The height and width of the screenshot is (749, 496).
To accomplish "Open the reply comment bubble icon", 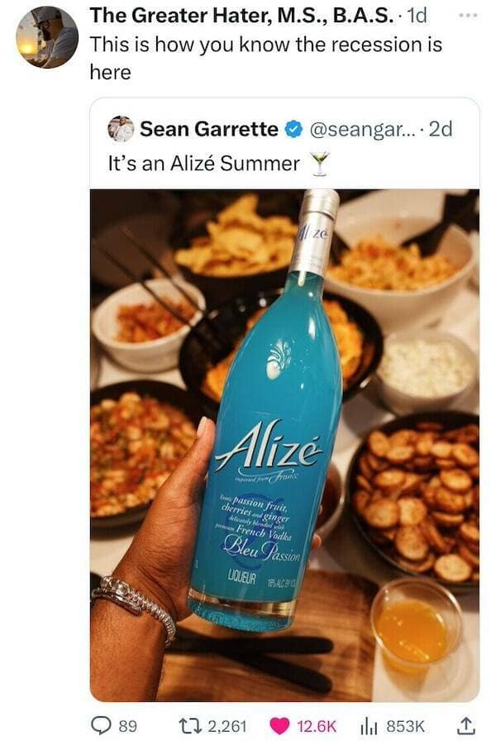I will point(101,727).
